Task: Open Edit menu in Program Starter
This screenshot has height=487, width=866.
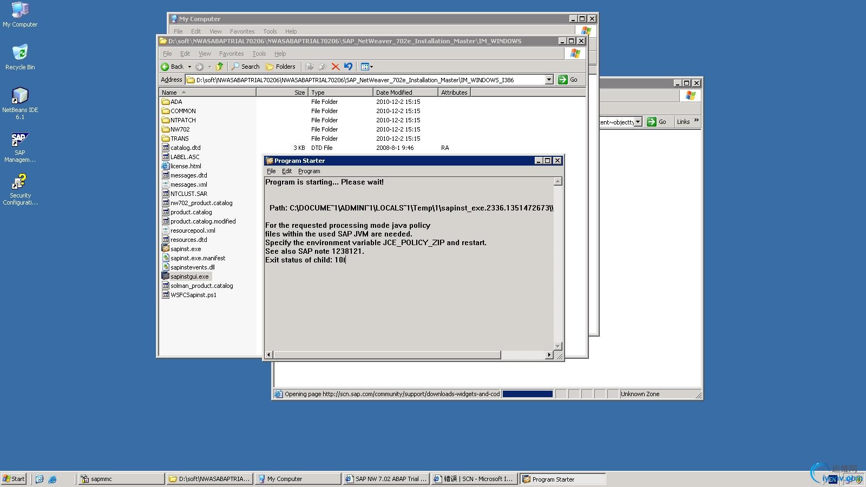Action: 287,171
